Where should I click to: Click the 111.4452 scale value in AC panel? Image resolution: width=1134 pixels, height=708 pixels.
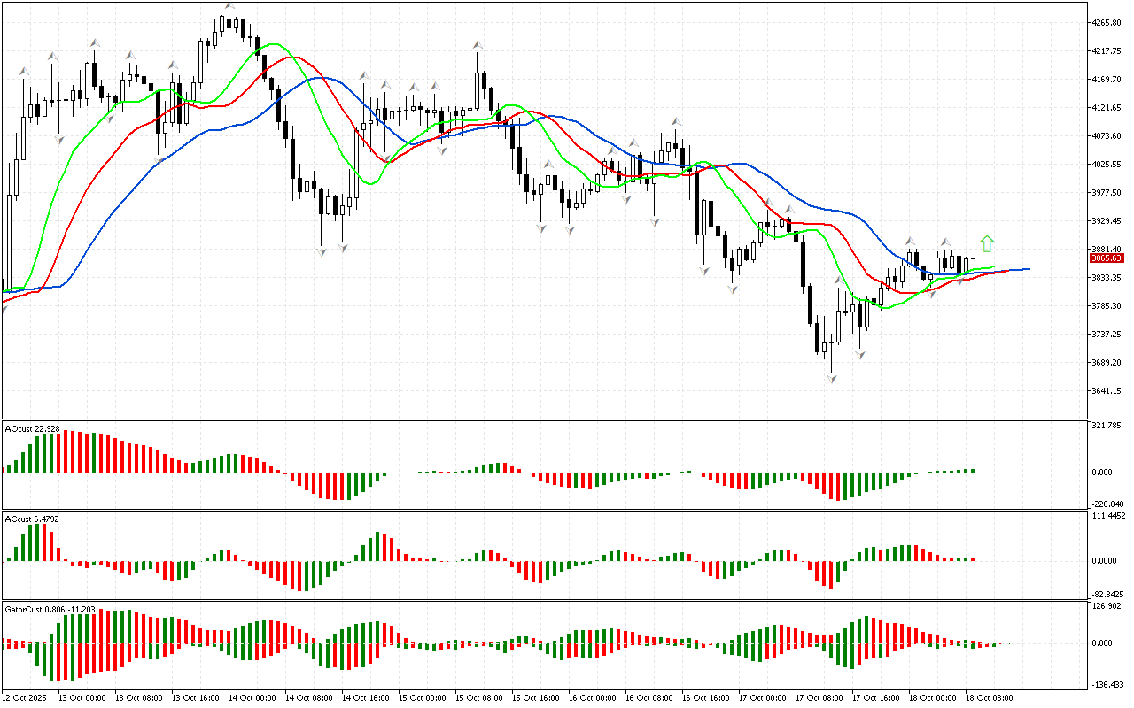1110,516
